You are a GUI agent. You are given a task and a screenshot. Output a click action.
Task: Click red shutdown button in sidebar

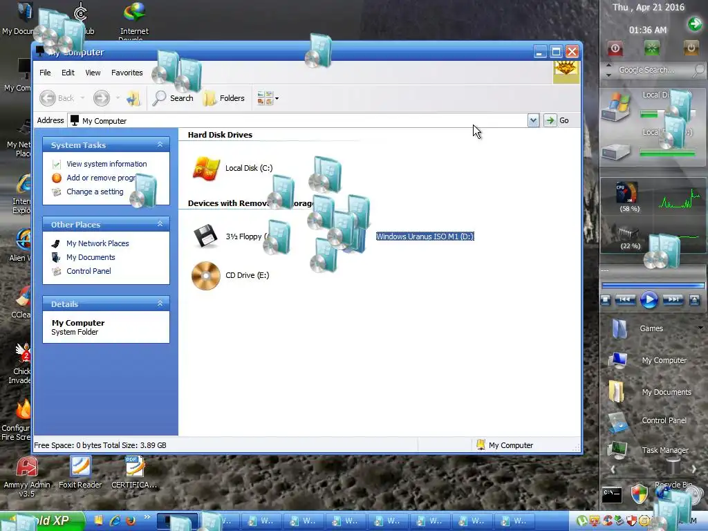point(615,48)
